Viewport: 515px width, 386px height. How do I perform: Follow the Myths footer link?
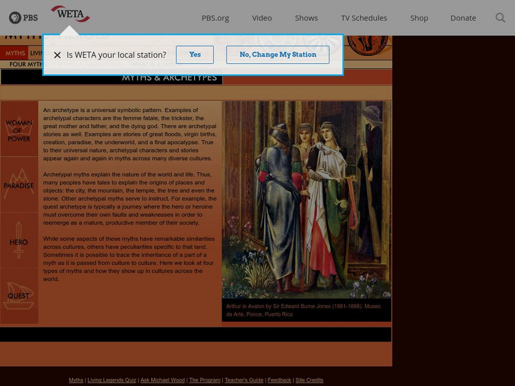click(76, 380)
